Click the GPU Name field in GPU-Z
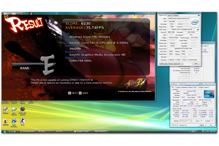Screen dimensions: 219x146 [179, 19]
